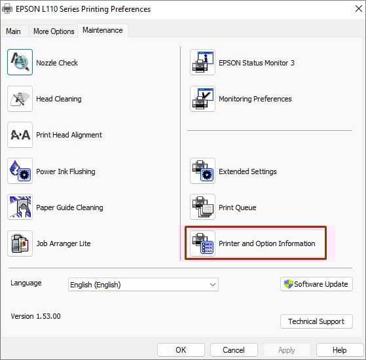Screen dimensions: 366x360
Task: Start Power Ink Flushing icon
Action: [x=20, y=171]
